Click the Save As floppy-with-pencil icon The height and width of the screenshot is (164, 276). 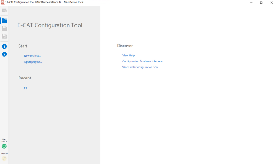(4, 36)
